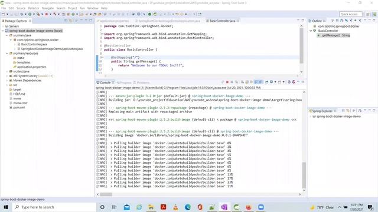
Task: Click the Pin Console icon
Action: [266, 82]
